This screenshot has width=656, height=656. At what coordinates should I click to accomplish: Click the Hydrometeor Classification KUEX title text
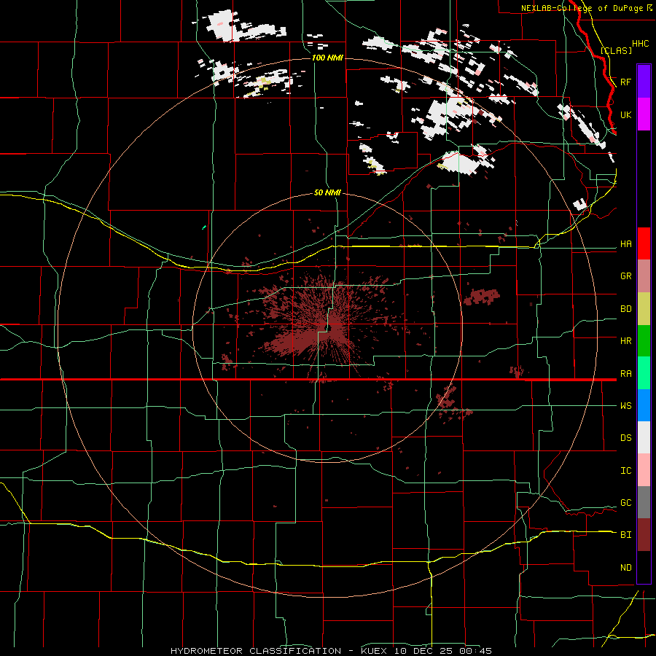(x=331, y=651)
